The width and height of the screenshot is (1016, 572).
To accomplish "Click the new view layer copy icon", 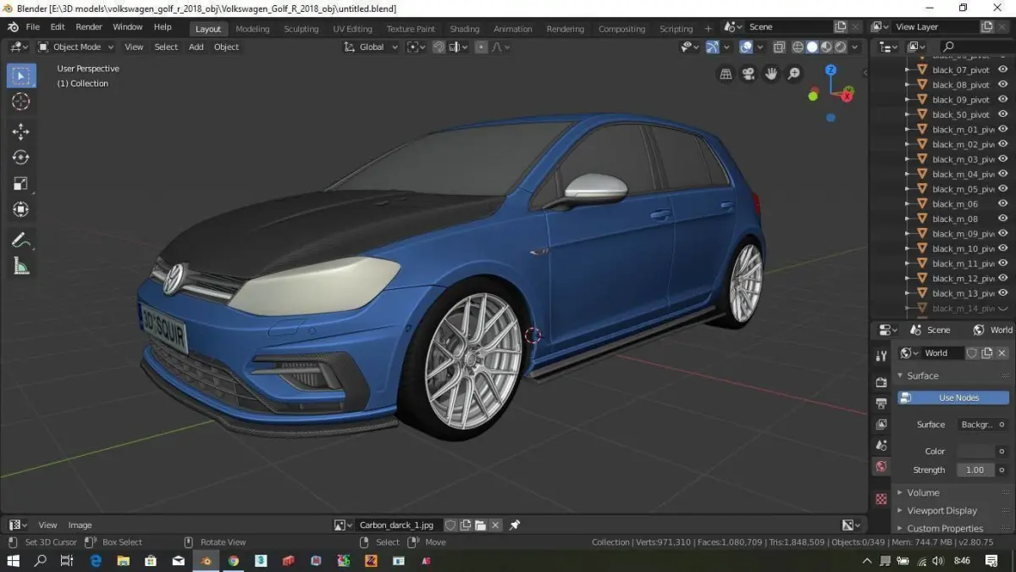I will (x=987, y=27).
